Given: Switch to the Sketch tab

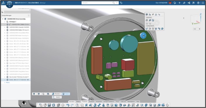Looking at the screenshot, I should (x=78, y=102).
